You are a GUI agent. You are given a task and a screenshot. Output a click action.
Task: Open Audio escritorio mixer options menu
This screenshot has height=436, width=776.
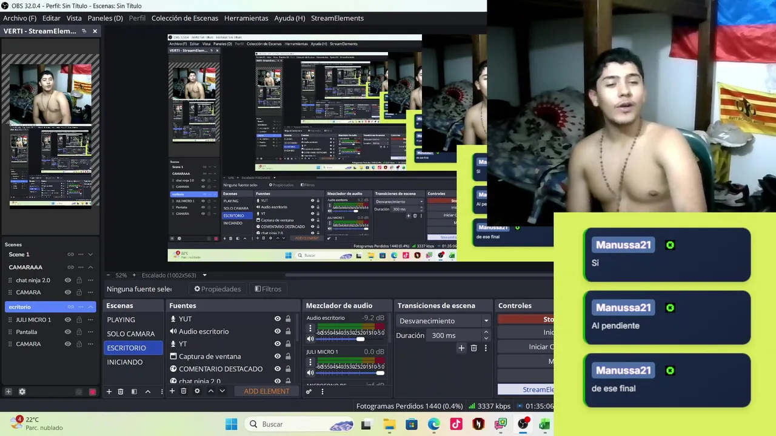(x=310, y=328)
